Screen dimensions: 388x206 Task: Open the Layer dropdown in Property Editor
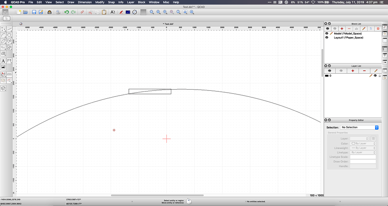coord(359,139)
